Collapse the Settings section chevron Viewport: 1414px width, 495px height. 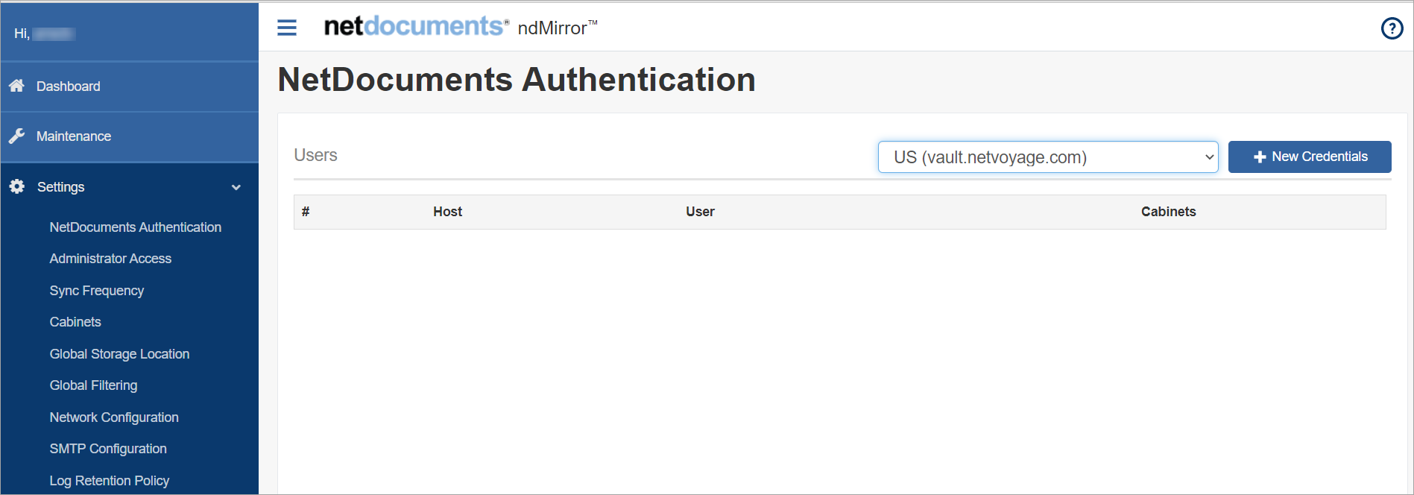tap(236, 187)
